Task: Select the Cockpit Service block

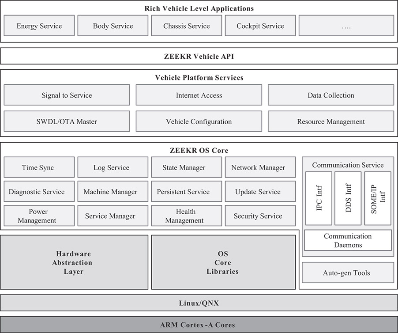Action: [x=260, y=26]
